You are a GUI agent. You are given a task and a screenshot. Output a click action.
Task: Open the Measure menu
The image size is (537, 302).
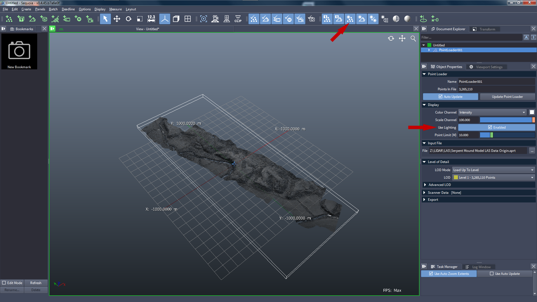tap(115, 9)
